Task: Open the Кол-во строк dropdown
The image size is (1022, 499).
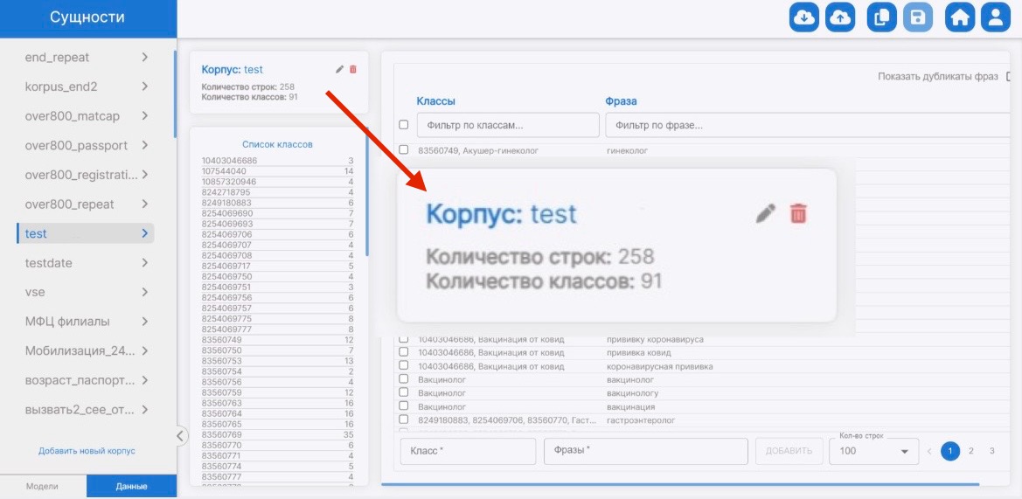Action: point(873,451)
